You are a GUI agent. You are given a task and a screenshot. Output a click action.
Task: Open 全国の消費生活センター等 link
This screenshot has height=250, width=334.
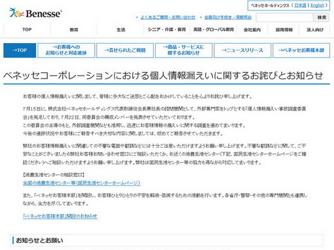tap(81, 183)
